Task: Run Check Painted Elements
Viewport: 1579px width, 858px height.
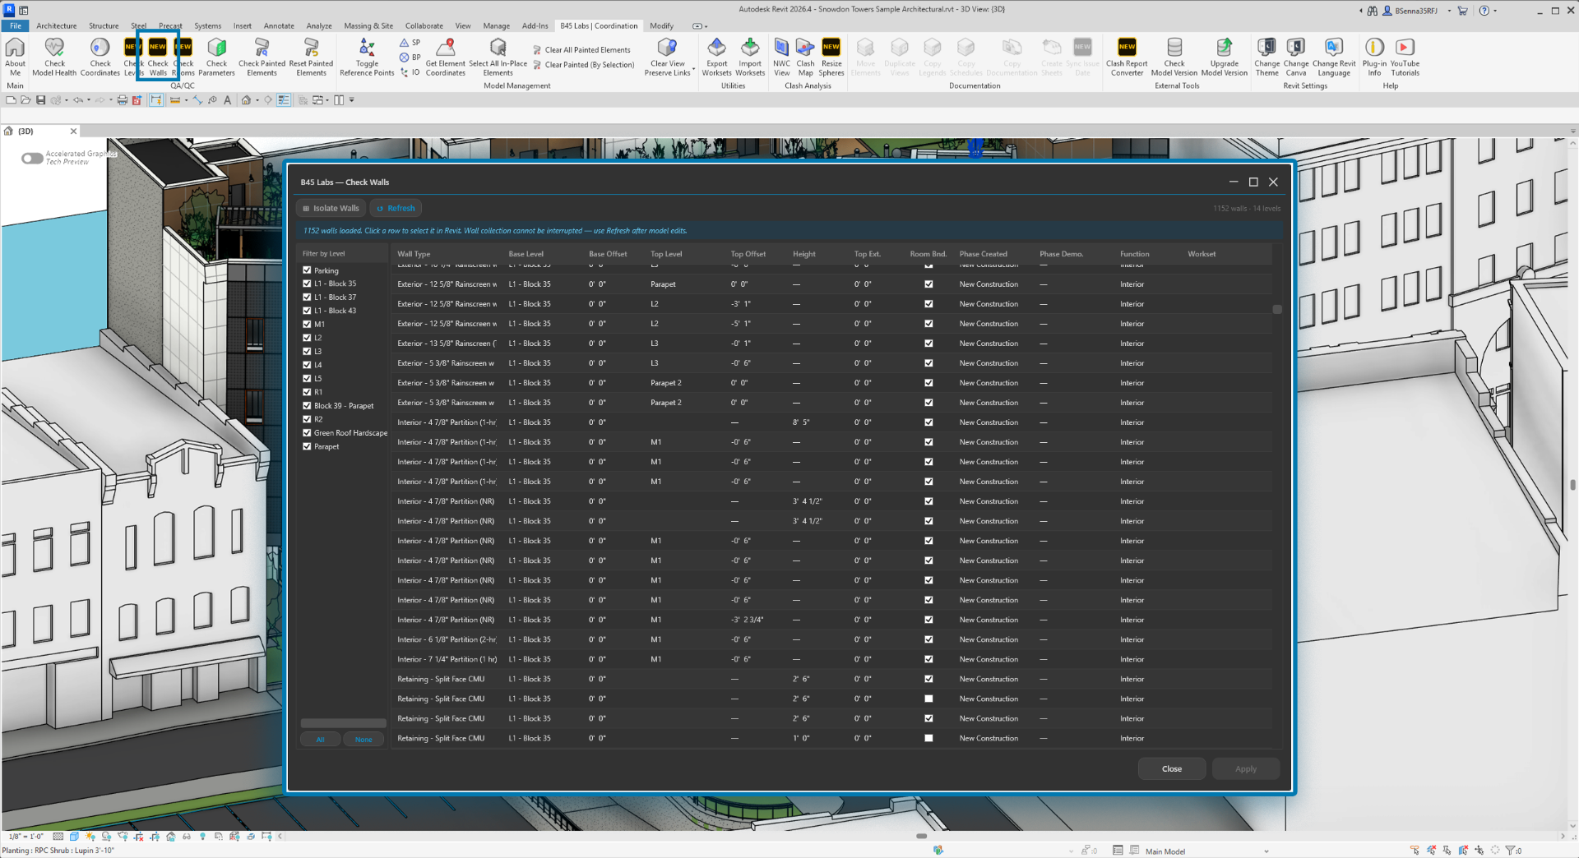Action: coord(262,57)
